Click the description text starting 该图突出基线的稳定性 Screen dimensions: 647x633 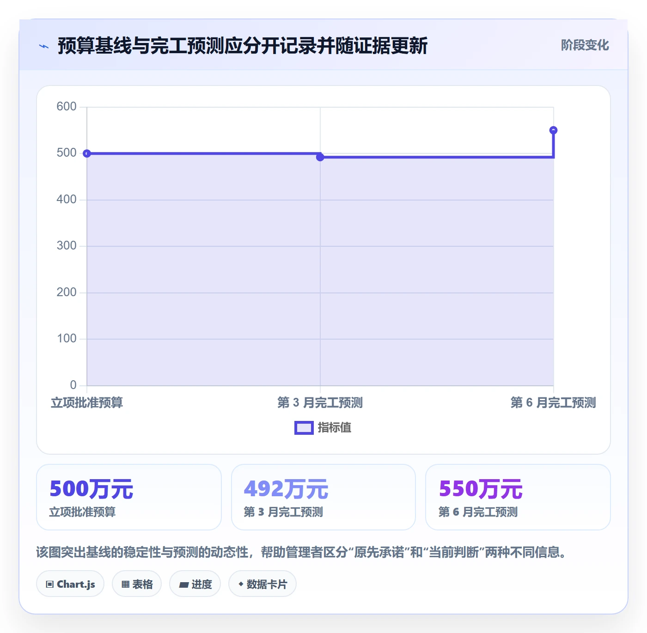[302, 552]
